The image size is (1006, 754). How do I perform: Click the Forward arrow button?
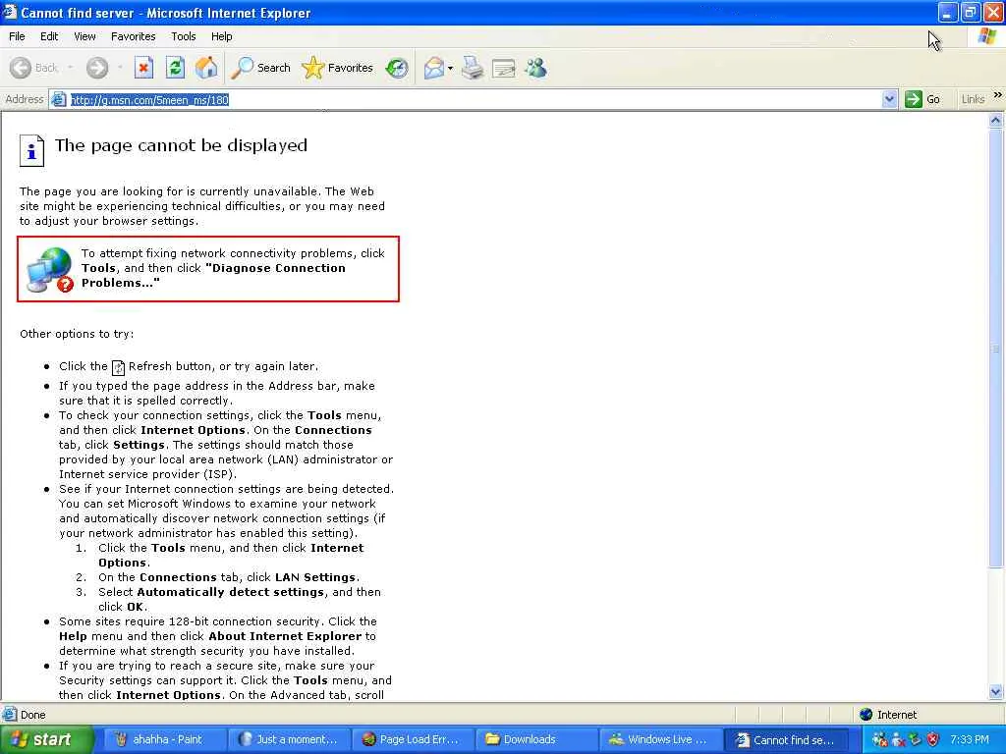(x=97, y=68)
